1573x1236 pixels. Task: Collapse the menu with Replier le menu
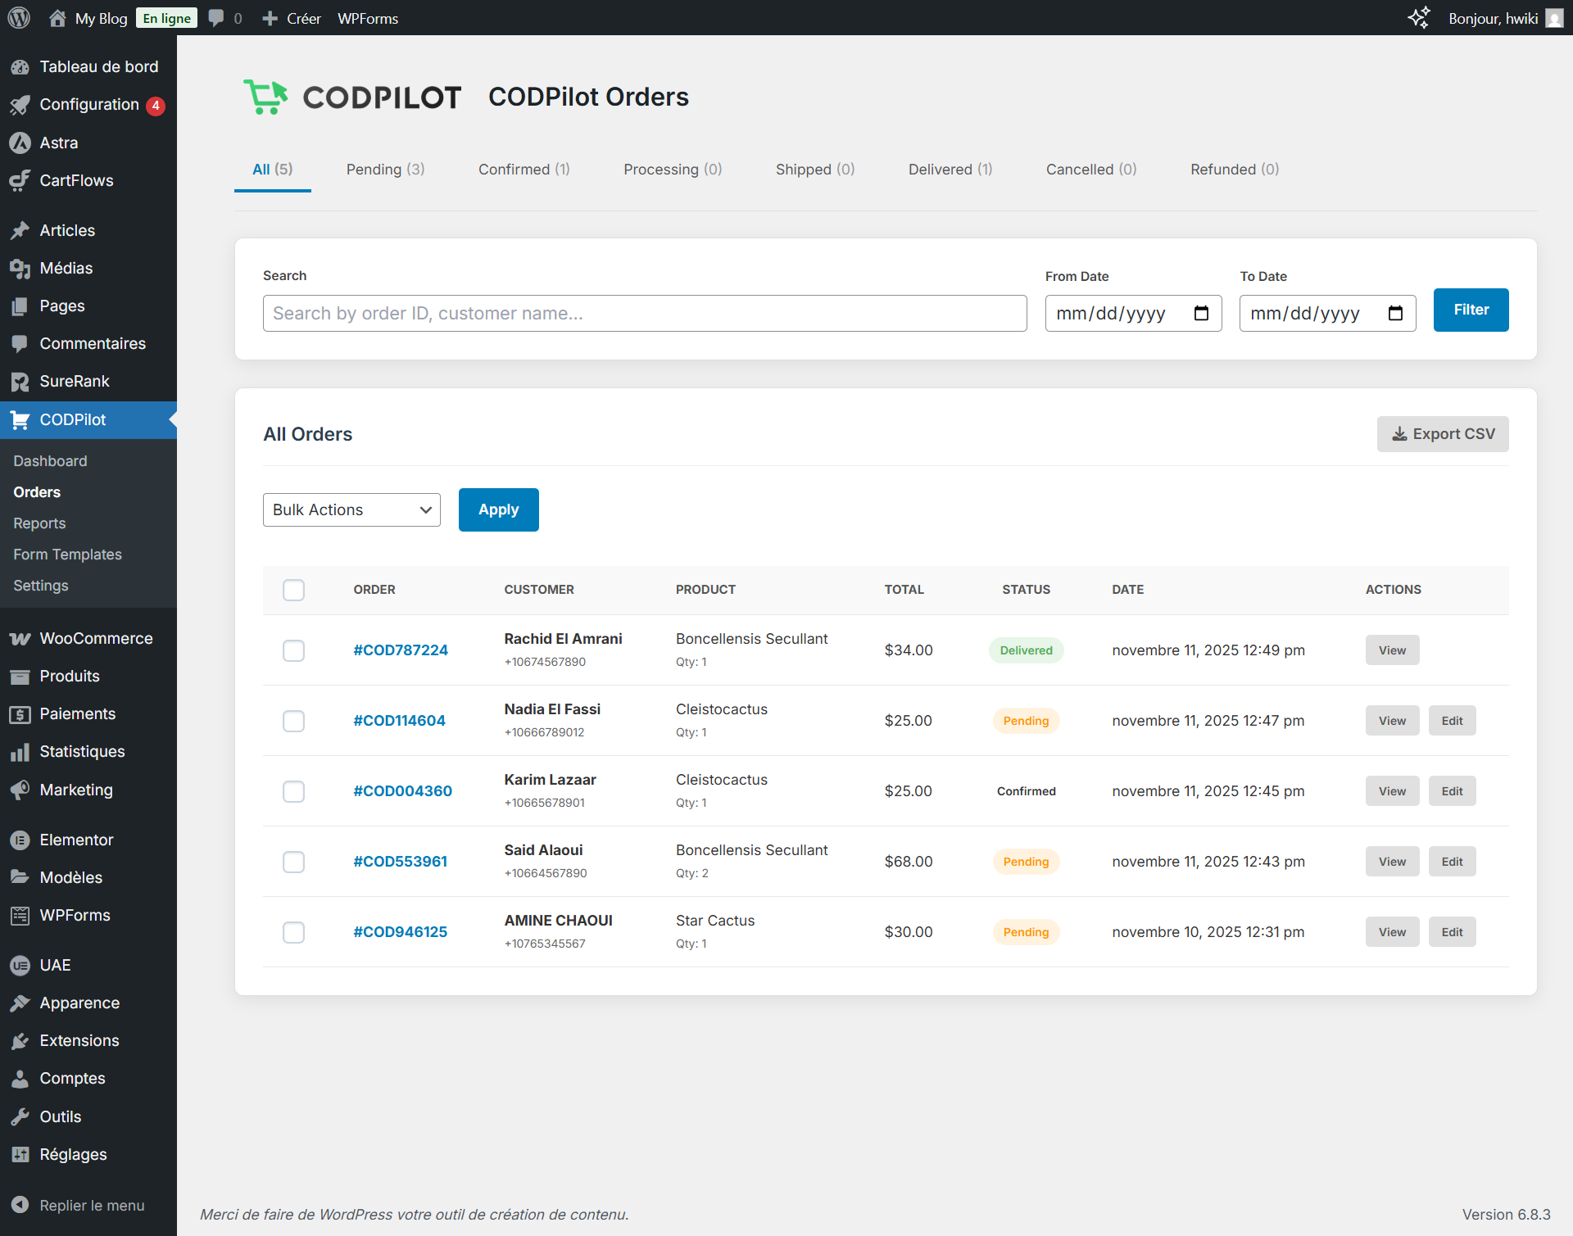[92, 1205]
